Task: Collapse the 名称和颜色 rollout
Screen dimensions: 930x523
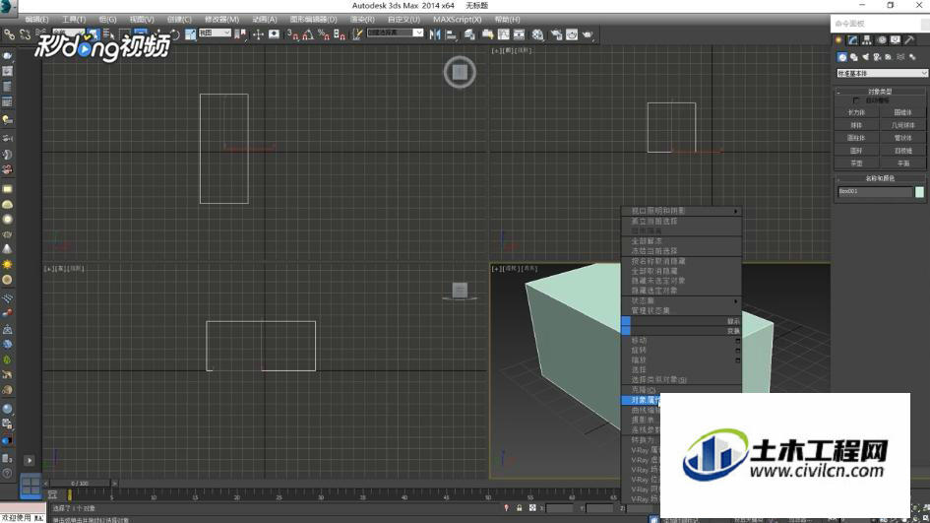Action: [x=880, y=178]
